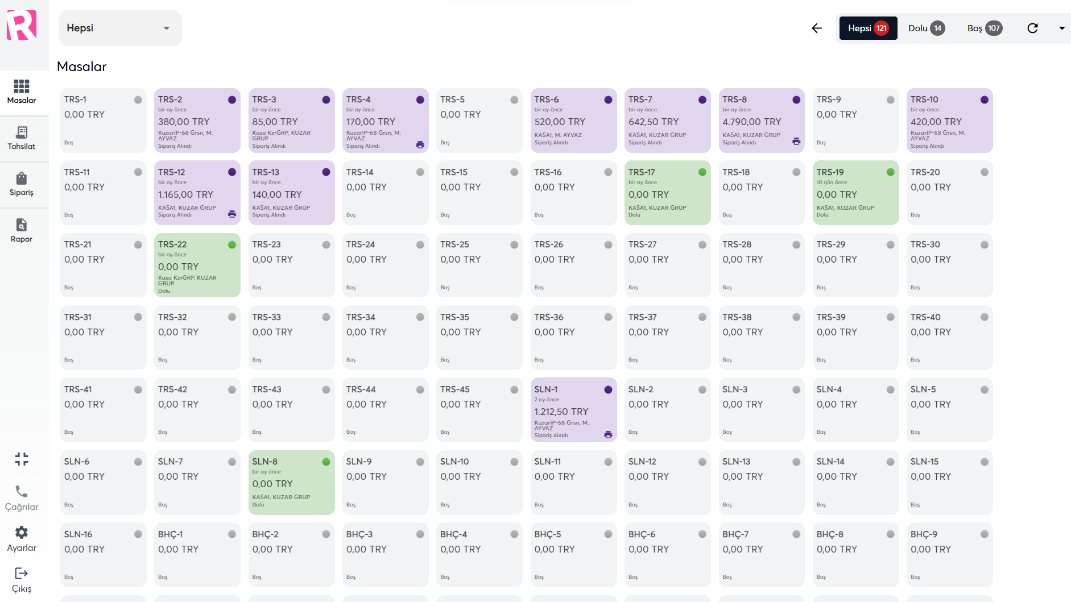Open empty table TRS-5

point(479,120)
